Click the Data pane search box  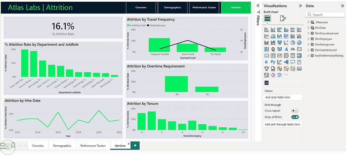(325, 15)
